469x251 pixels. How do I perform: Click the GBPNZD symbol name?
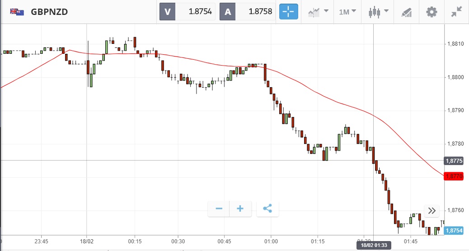49,12
